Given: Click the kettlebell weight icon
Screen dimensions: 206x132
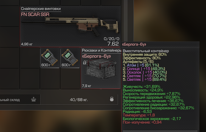Looking at the screenshot, I should coord(112,99).
